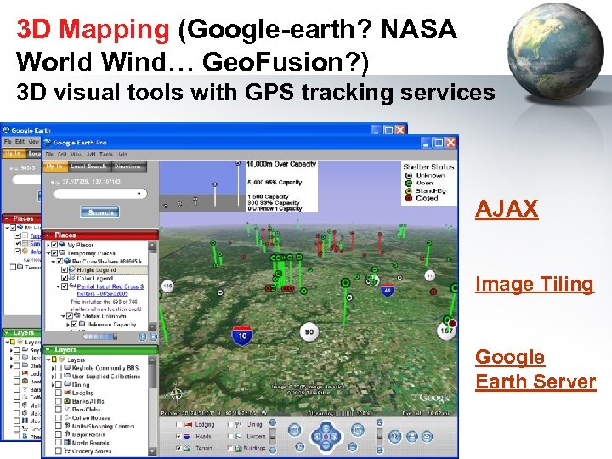Open the Partial list of Red Cross Shelters link

tap(110, 290)
